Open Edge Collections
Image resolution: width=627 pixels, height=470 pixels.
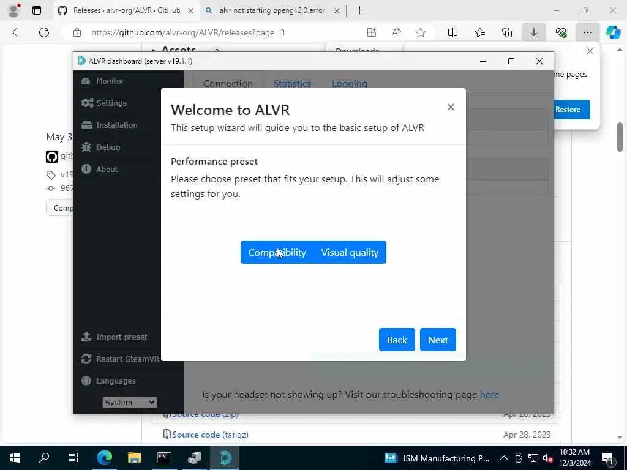point(507,33)
